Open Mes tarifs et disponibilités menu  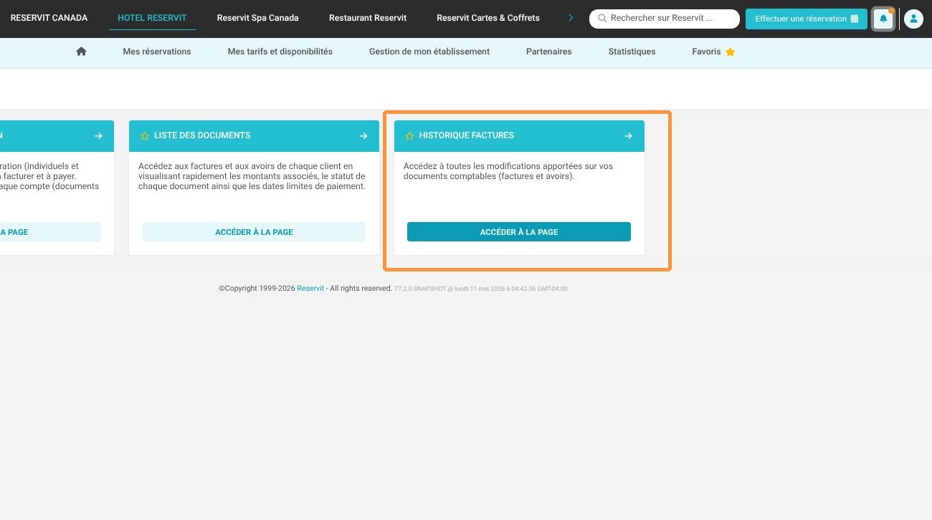point(280,52)
